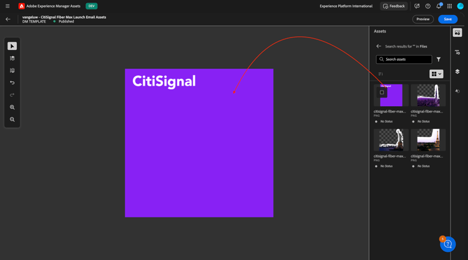Open the notifications bell

(x=439, y=6)
